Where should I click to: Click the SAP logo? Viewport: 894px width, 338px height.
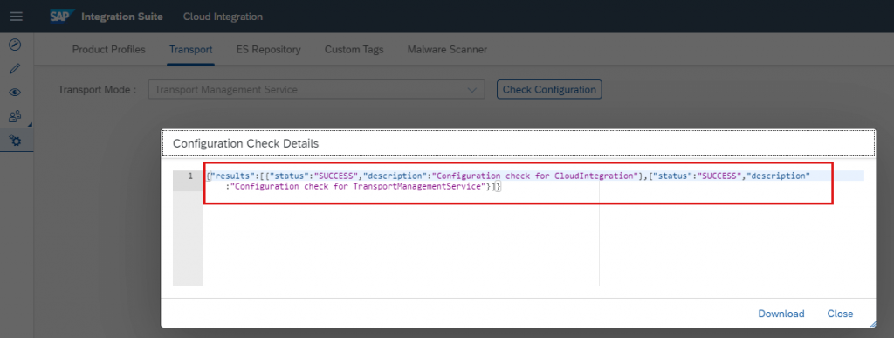61,17
